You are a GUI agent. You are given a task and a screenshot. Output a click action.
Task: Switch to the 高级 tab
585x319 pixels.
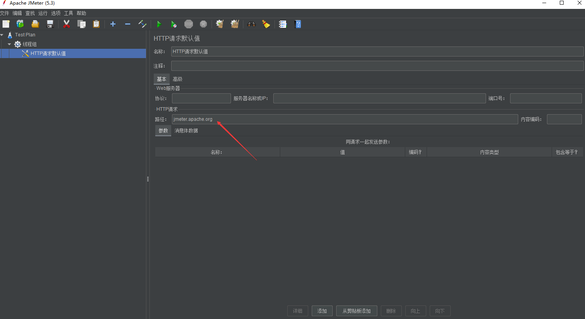(177, 79)
